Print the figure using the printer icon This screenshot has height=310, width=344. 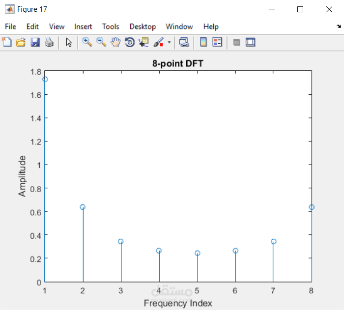49,42
